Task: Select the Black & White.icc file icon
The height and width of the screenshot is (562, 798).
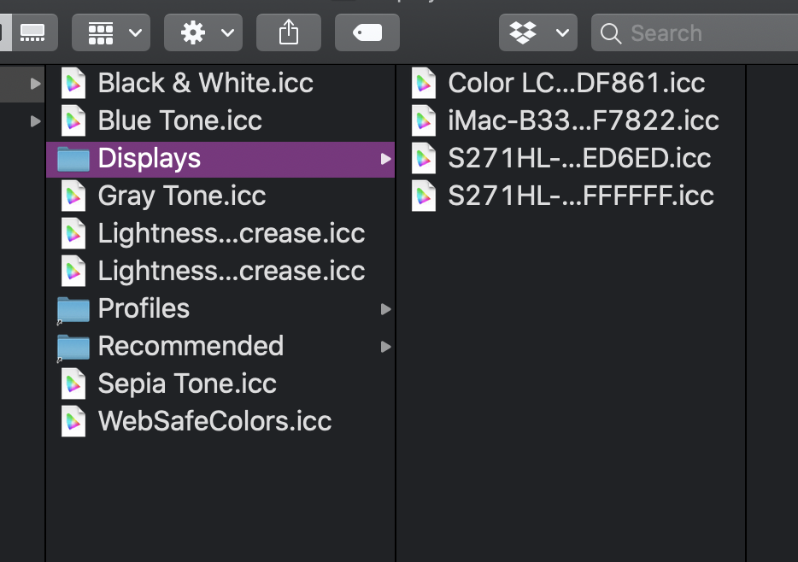Action: [x=73, y=83]
